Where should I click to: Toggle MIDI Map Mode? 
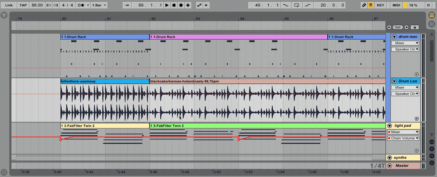pos(396,5)
